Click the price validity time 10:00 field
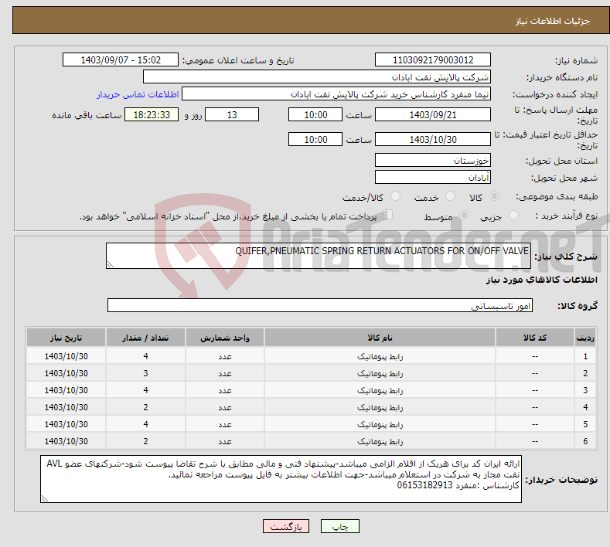 pyautogui.click(x=315, y=139)
